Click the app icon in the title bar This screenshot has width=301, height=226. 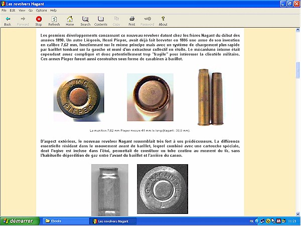point(3,4)
